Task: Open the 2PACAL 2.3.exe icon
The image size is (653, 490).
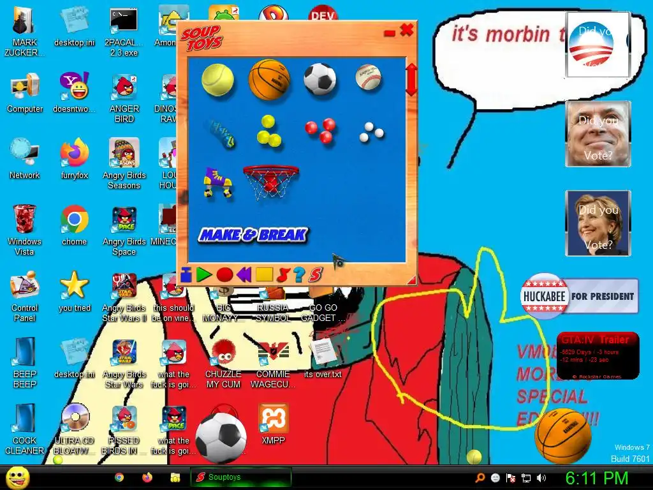Action: [x=124, y=33]
